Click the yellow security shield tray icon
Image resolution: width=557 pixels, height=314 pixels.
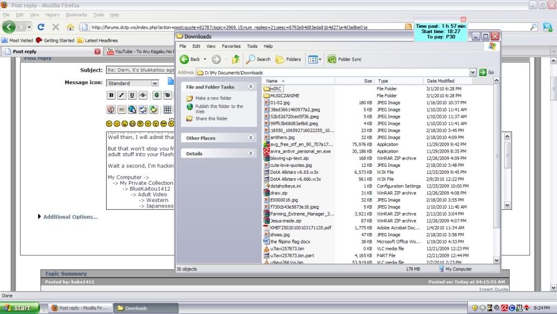tap(474, 308)
